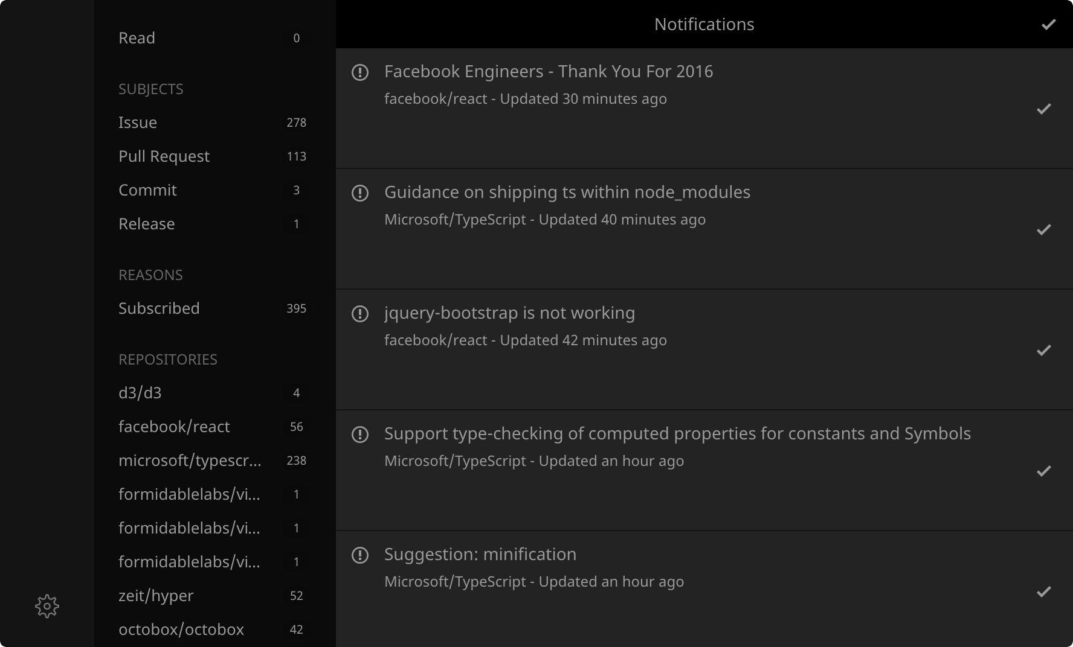
Task: Click issue icon beside 'Suggestion: minification'
Action: pyautogui.click(x=360, y=555)
